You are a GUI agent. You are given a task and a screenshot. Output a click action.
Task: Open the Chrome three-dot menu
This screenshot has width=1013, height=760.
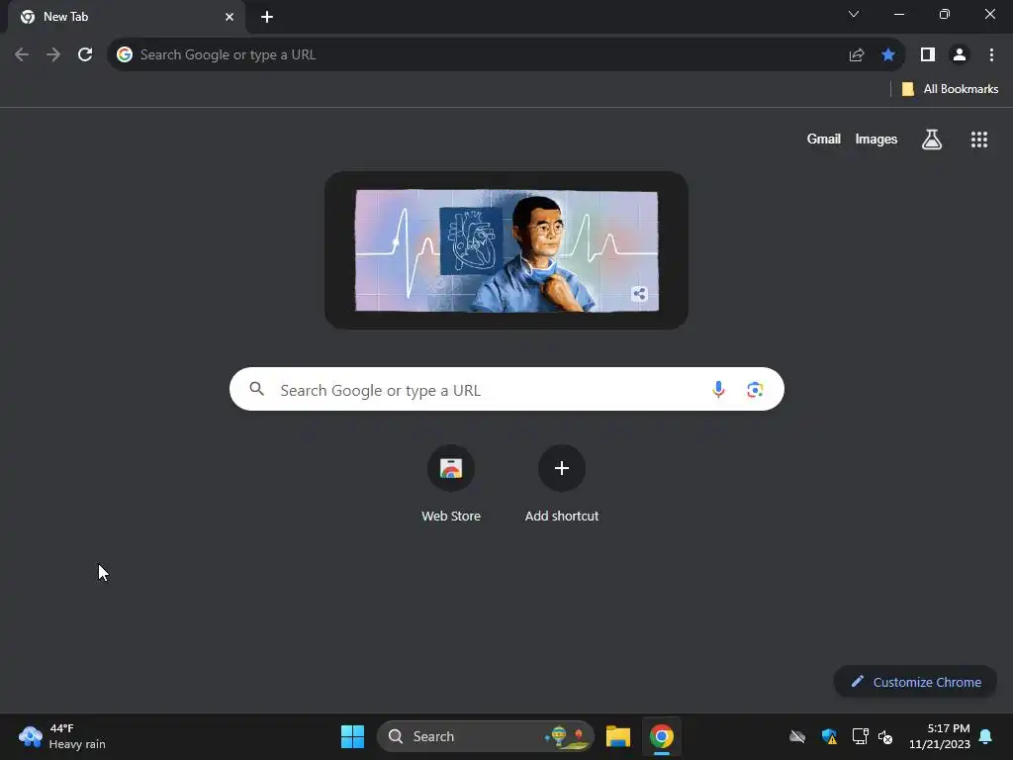(991, 54)
